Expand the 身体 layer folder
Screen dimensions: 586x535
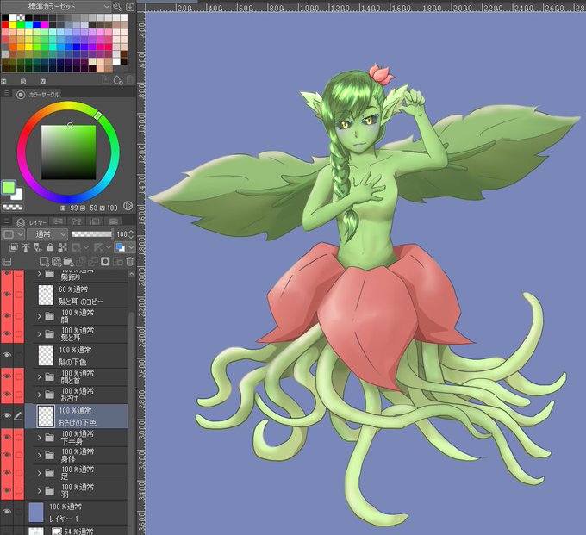[x=40, y=455]
